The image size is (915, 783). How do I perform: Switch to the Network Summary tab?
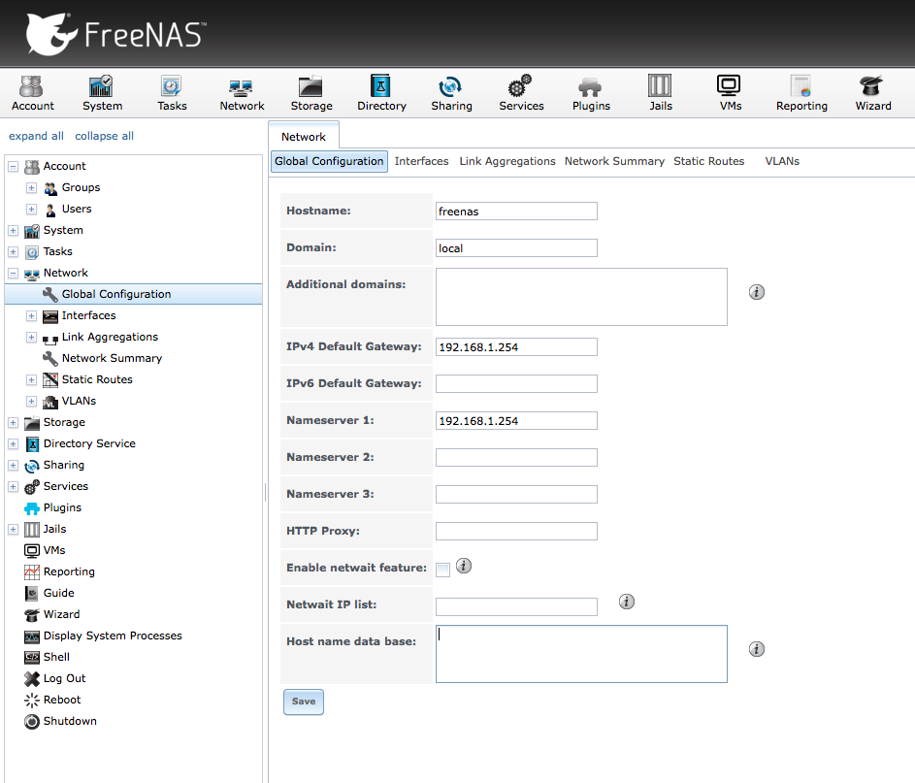click(614, 161)
